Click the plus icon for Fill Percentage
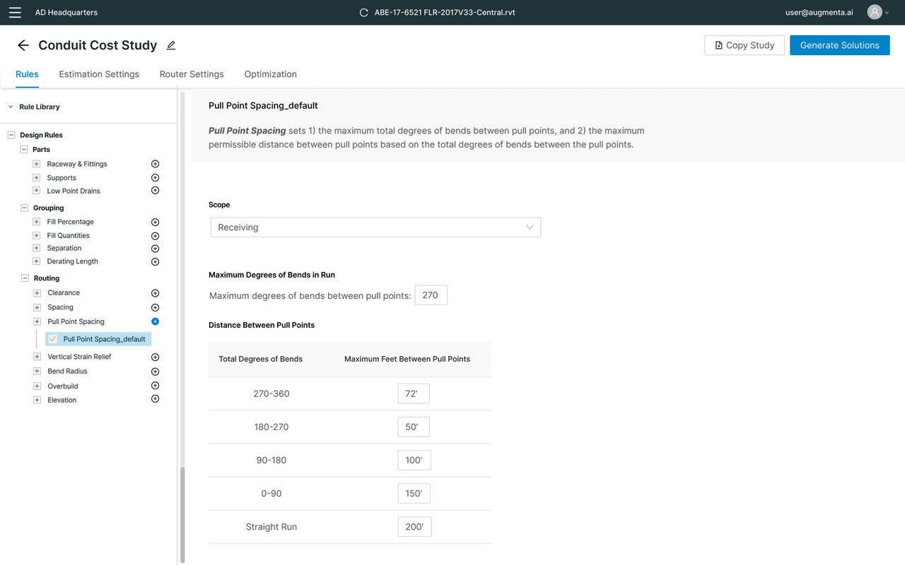The width and height of the screenshot is (905, 565). pyautogui.click(x=156, y=222)
